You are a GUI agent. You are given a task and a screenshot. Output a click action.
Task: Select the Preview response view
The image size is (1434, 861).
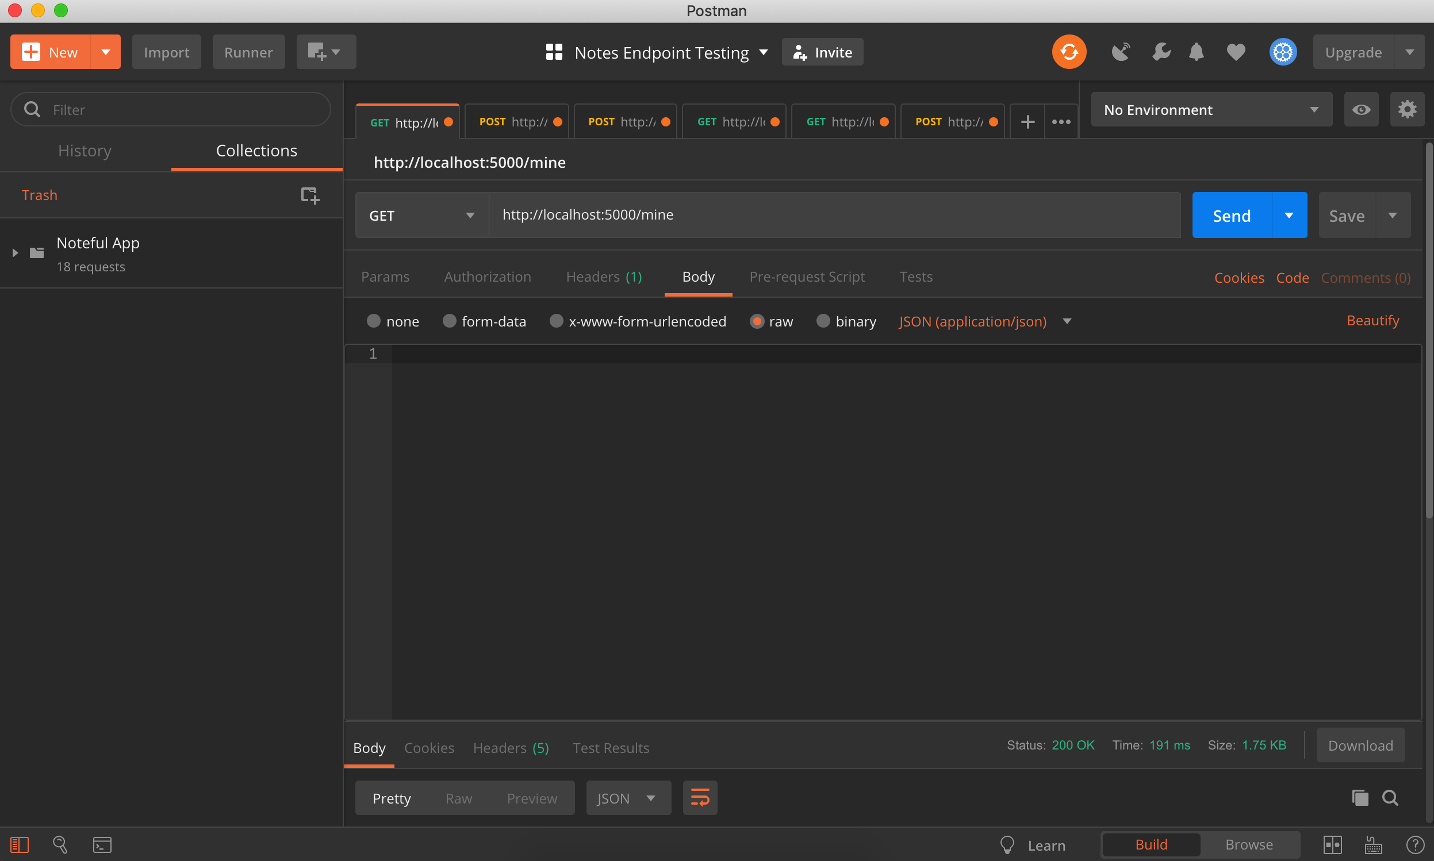pos(532,798)
